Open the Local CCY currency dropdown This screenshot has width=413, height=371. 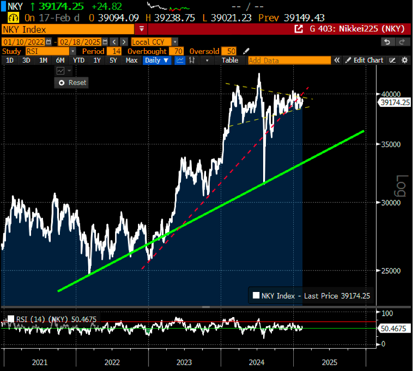tap(175, 42)
